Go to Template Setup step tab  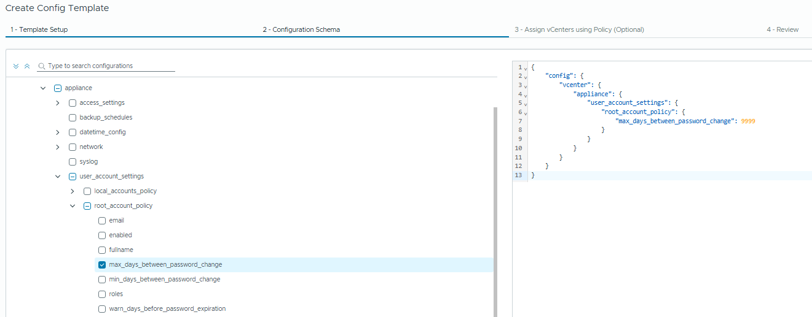point(39,29)
